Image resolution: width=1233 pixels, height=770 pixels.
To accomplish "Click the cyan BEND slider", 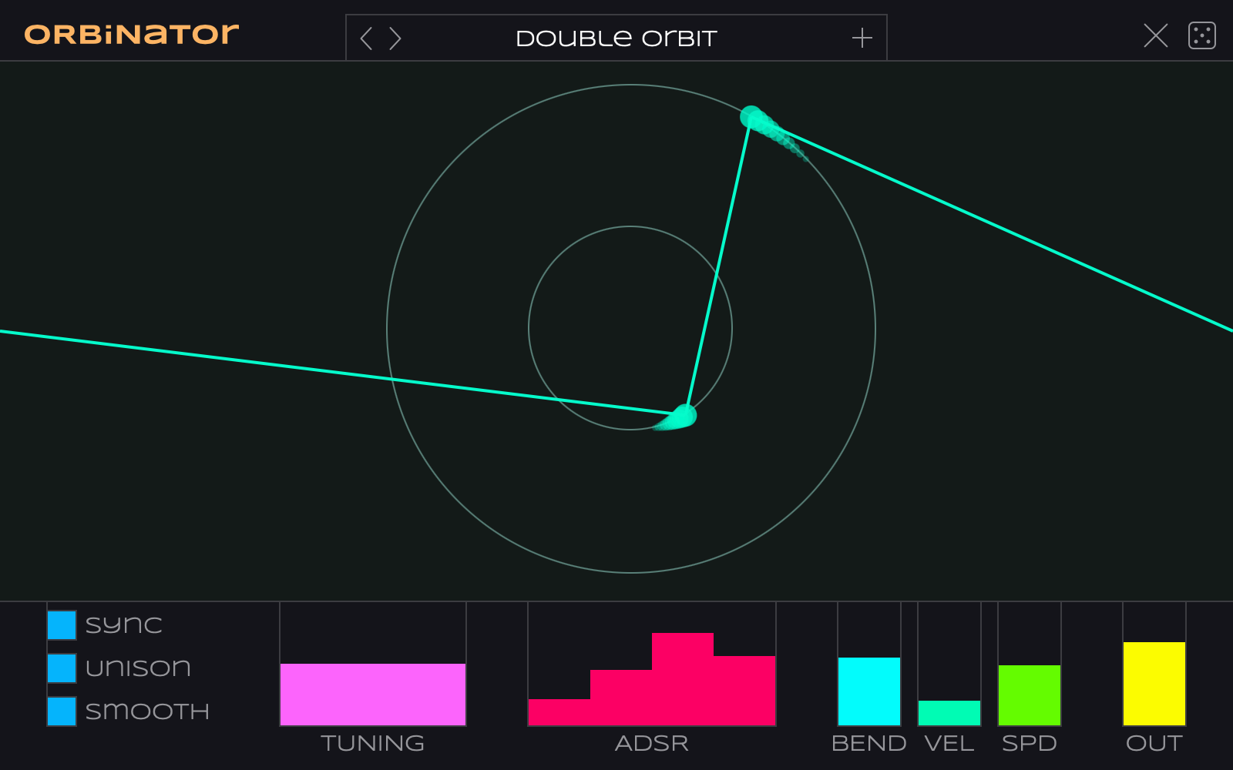I will tap(869, 691).
